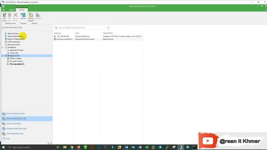Click the taskbar search box
Screen dimensions: 267x150
(x=30, y=147)
